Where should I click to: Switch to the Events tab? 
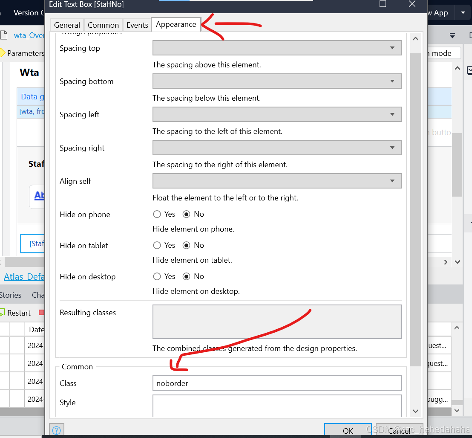tap(137, 25)
